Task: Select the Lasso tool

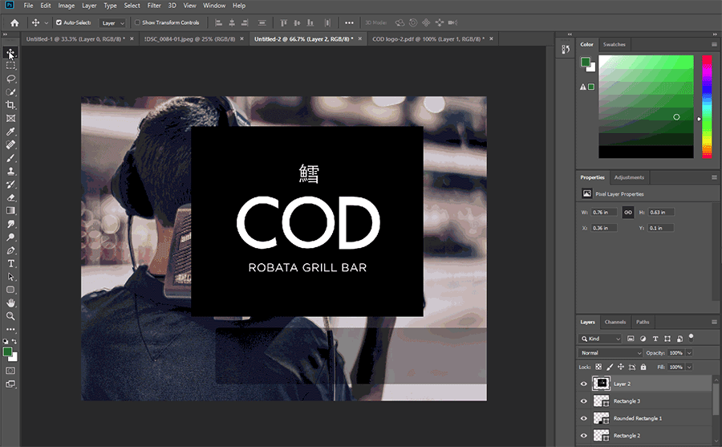Action: tap(10, 79)
